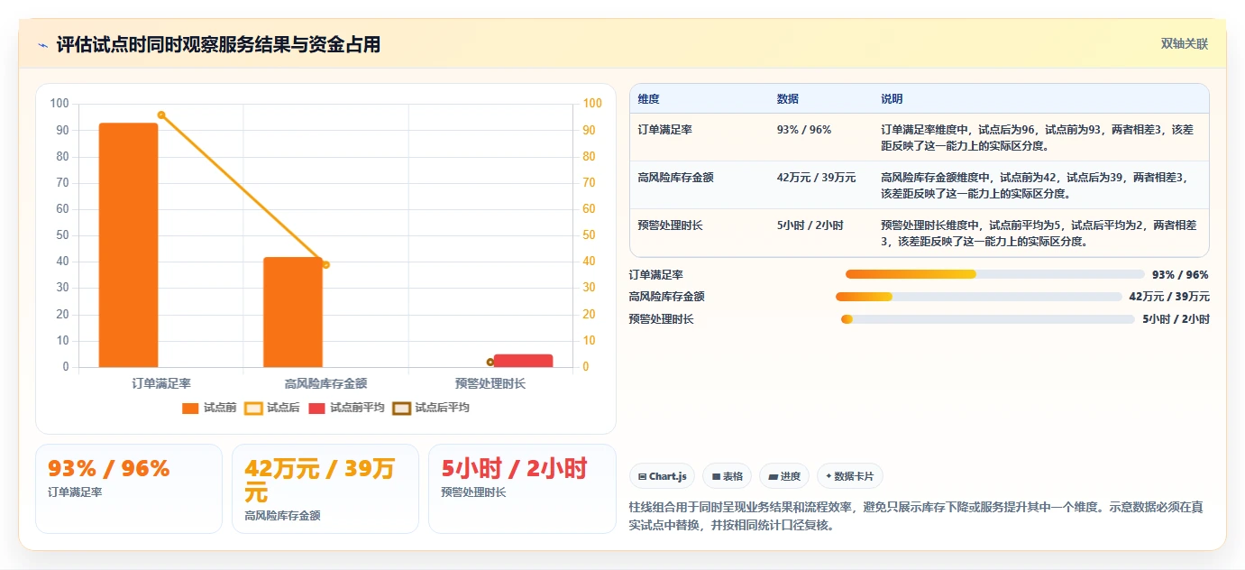This screenshot has width=1245, height=570.
Task: Toggle the 试点后 legend item
Action: point(272,408)
